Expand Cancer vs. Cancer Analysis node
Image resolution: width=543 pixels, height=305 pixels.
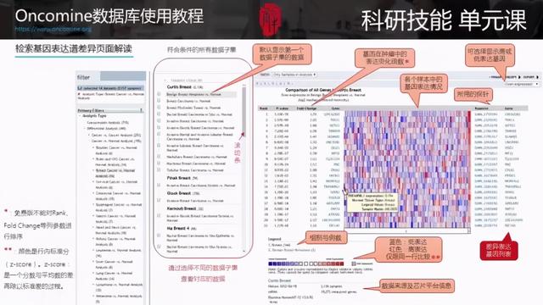[89, 135]
